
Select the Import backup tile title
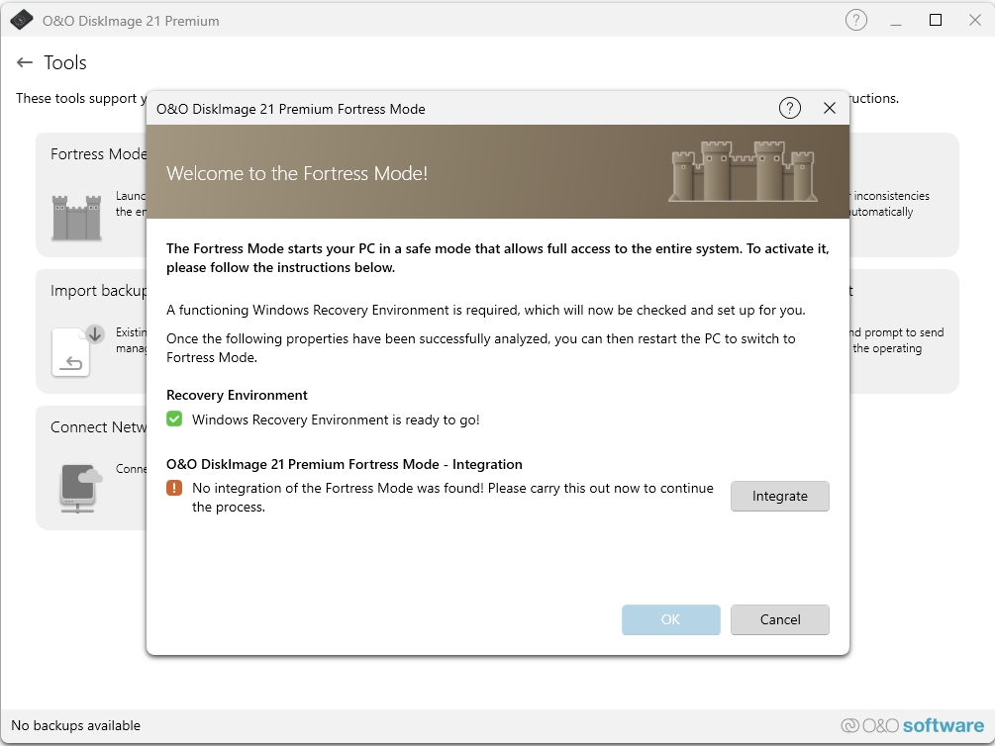99,291
